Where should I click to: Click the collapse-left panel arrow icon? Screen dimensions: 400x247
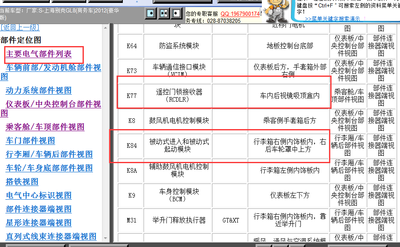[x=176, y=13]
